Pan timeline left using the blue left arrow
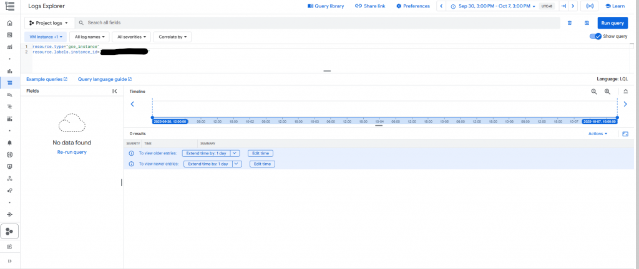 (132, 105)
